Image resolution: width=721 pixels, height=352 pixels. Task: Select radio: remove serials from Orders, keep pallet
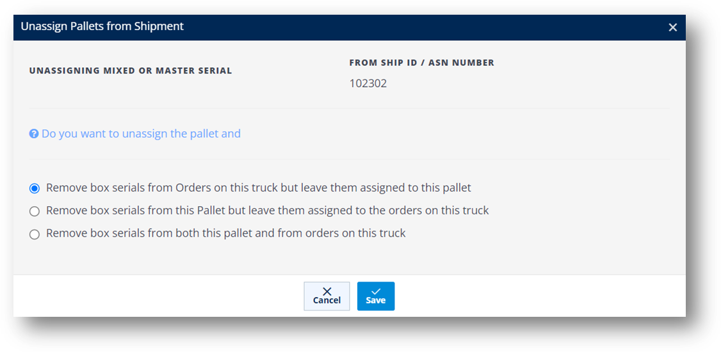35,188
